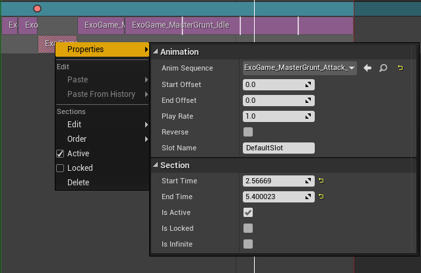Viewport: 421px width, 273px height.
Task: Choose Delete from the context menu
Action: pyautogui.click(x=78, y=183)
